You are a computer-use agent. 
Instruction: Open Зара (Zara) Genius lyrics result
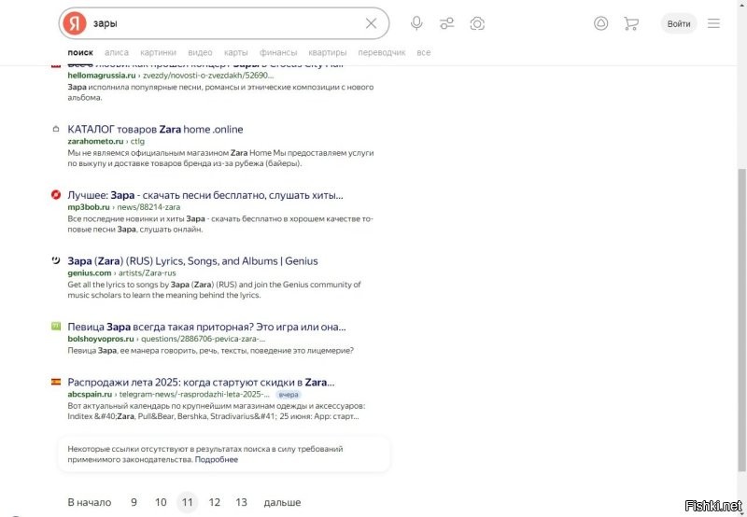(192, 261)
